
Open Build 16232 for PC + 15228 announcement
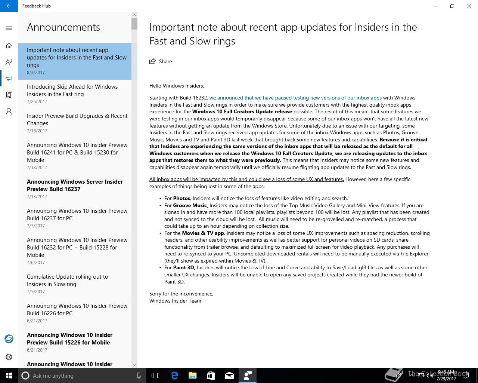coord(75,251)
